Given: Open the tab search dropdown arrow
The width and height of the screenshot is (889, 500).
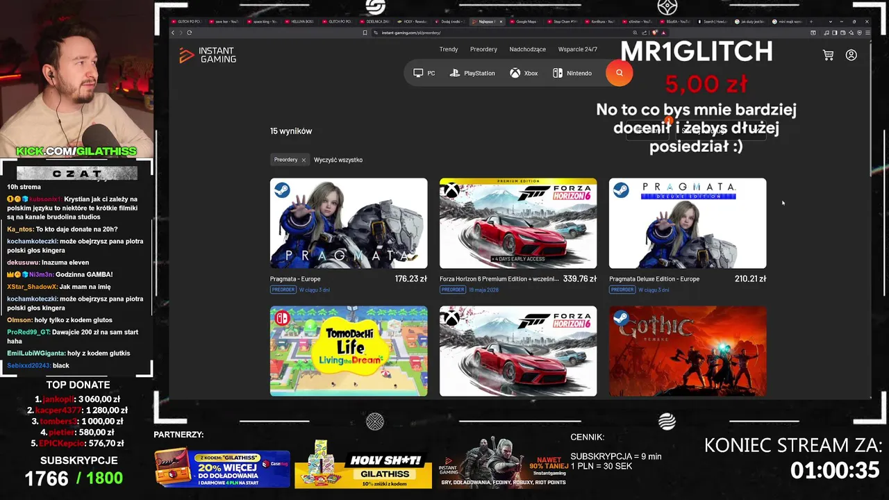Looking at the screenshot, I should (831, 22).
